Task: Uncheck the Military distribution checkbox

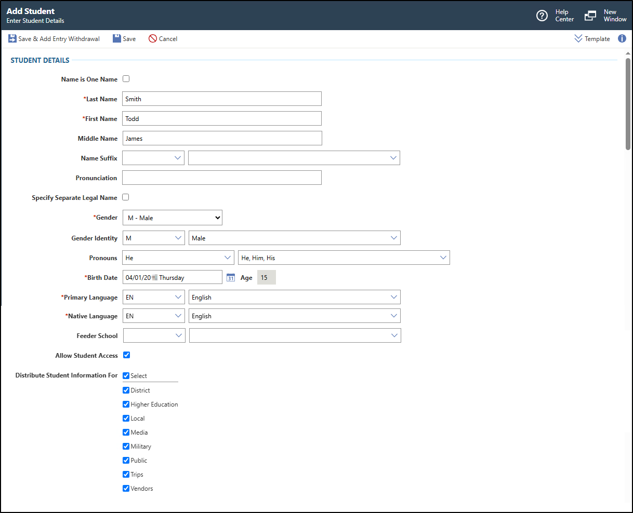Action: click(126, 447)
